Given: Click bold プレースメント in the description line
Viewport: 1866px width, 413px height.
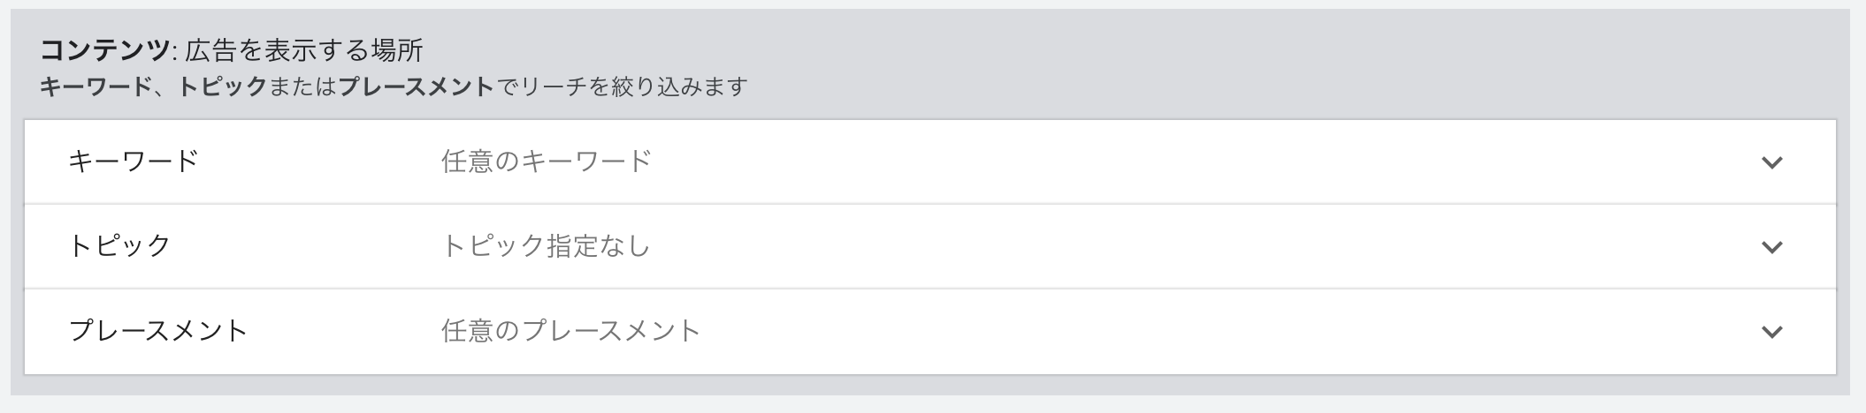Looking at the screenshot, I should coord(416,87).
